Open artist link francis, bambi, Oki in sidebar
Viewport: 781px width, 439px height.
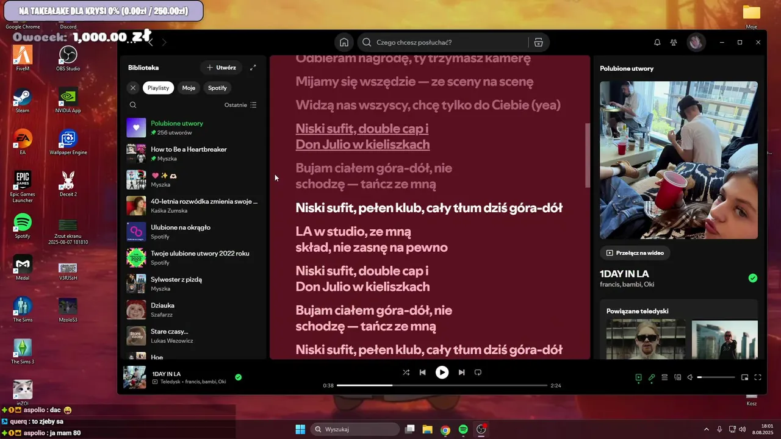627,284
